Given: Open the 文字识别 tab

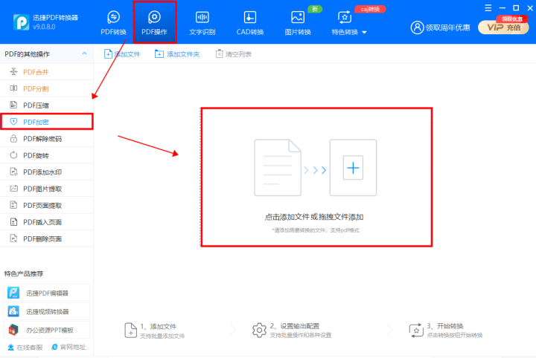Looking at the screenshot, I should pyautogui.click(x=202, y=23).
